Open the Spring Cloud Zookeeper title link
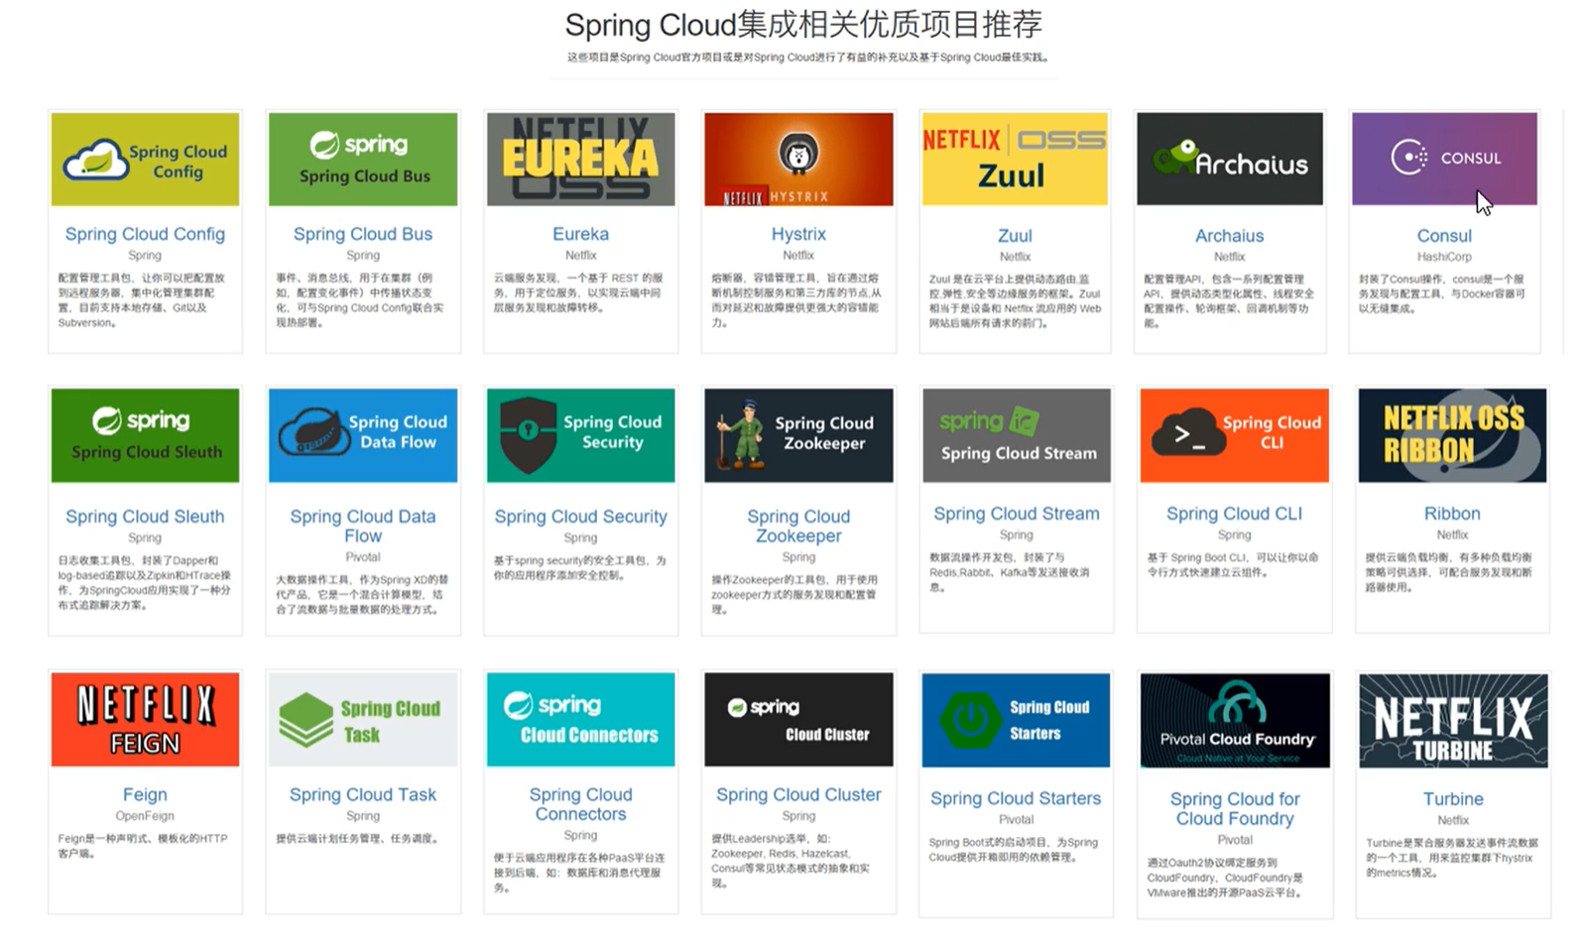This screenshot has width=1584, height=940. [798, 526]
